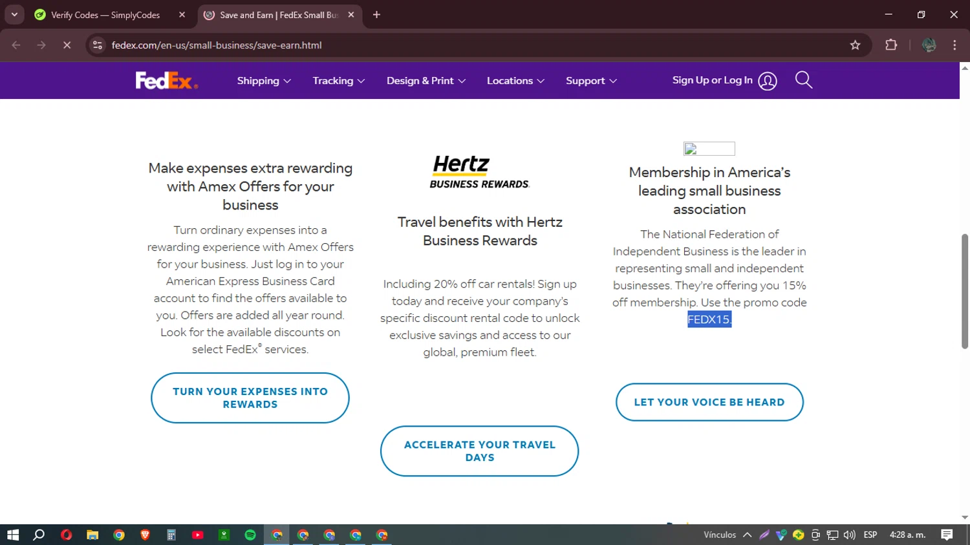The height and width of the screenshot is (545, 970).
Task: Click the broken image above Membership heading
Action: [x=709, y=149]
